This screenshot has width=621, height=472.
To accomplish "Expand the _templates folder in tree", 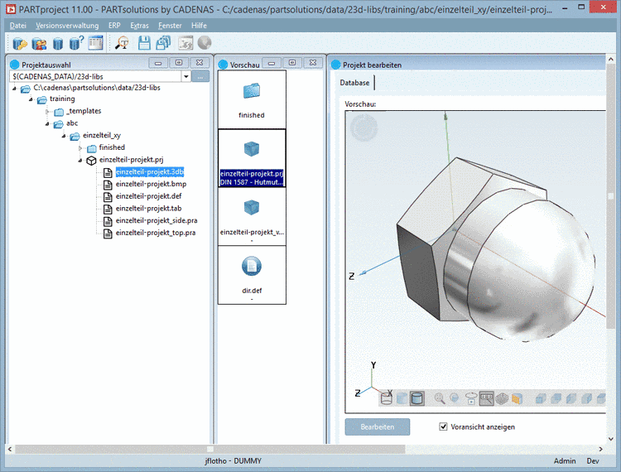I will [48, 111].
